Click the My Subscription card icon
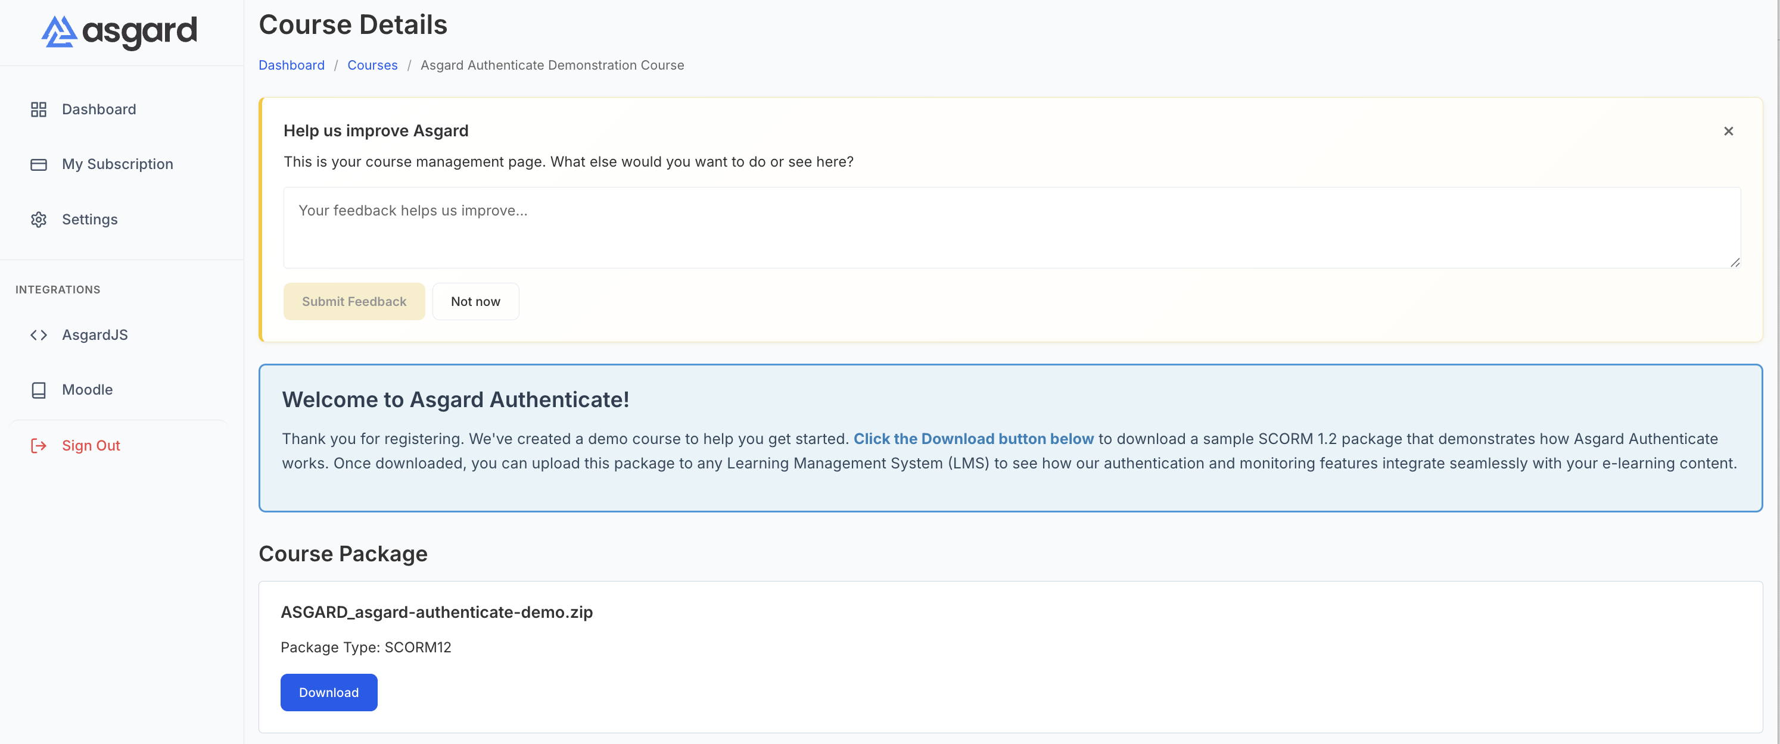The width and height of the screenshot is (1780, 744). pyautogui.click(x=38, y=164)
